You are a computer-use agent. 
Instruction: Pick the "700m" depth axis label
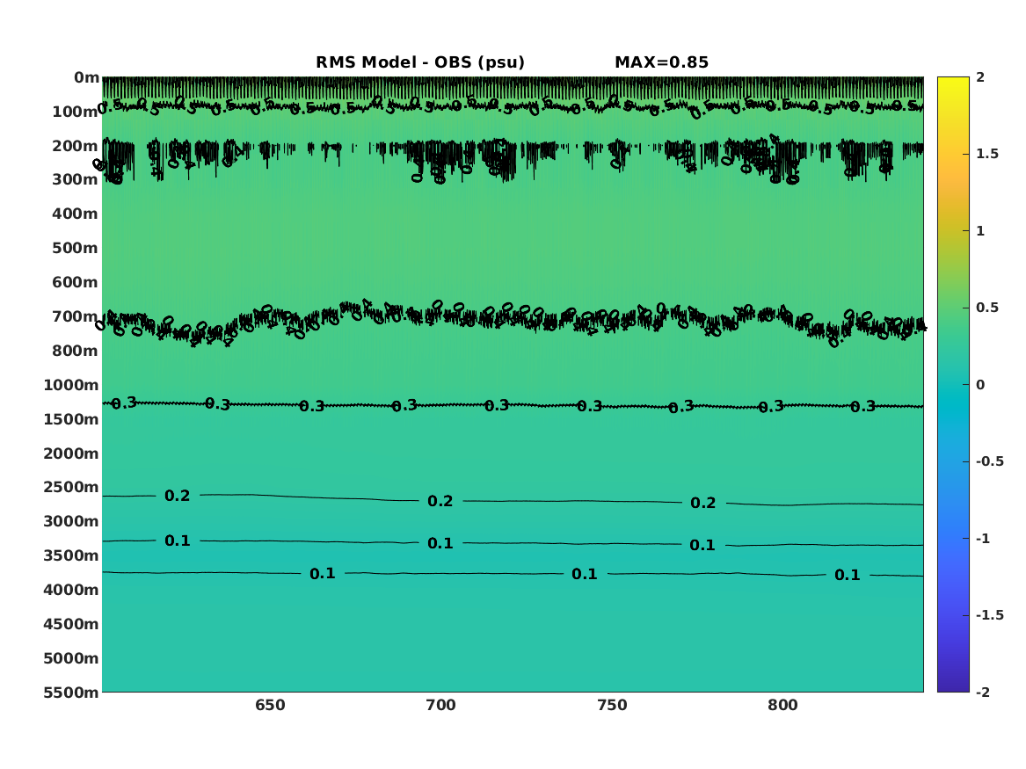pyautogui.click(x=76, y=316)
